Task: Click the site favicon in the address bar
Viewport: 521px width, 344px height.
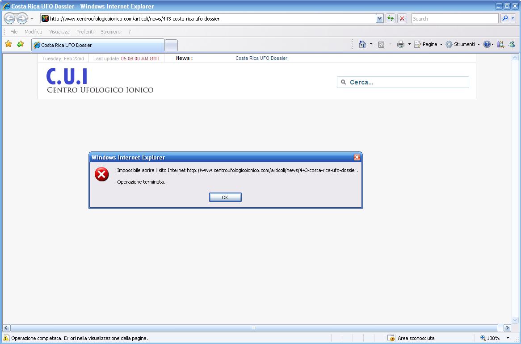Action: 45,19
